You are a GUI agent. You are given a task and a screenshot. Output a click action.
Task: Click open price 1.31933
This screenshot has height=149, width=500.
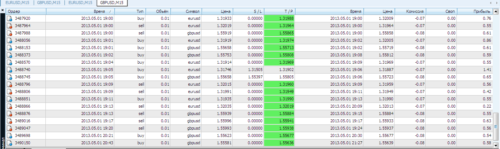pos(224,18)
